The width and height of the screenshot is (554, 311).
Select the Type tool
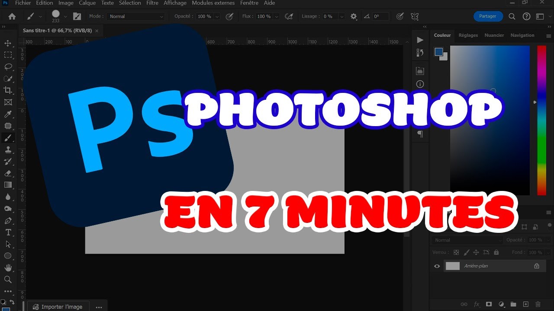point(8,232)
